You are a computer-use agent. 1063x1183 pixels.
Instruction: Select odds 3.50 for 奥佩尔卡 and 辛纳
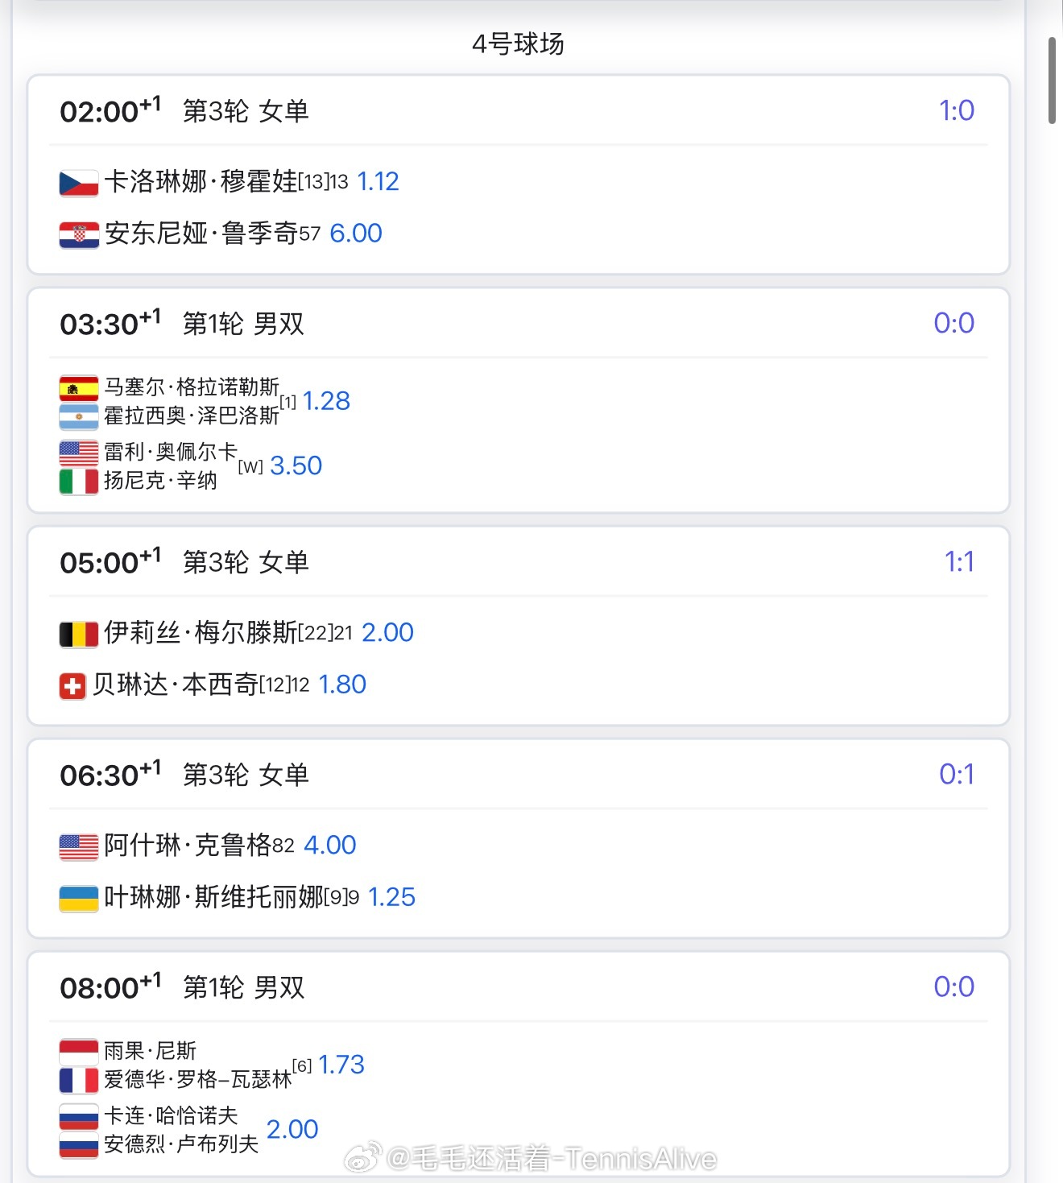click(296, 465)
